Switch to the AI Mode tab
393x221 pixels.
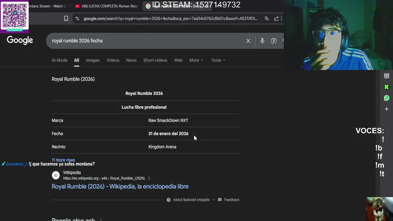pyautogui.click(x=59, y=60)
